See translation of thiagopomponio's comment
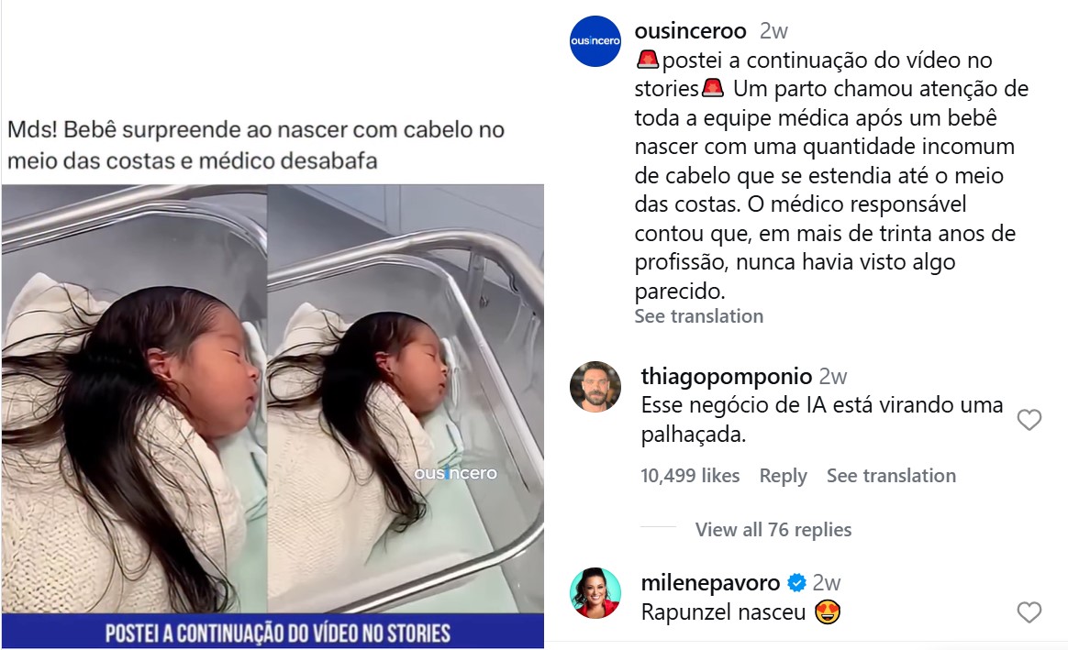The width and height of the screenshot is (1068, 650). (x=891, y=476)
